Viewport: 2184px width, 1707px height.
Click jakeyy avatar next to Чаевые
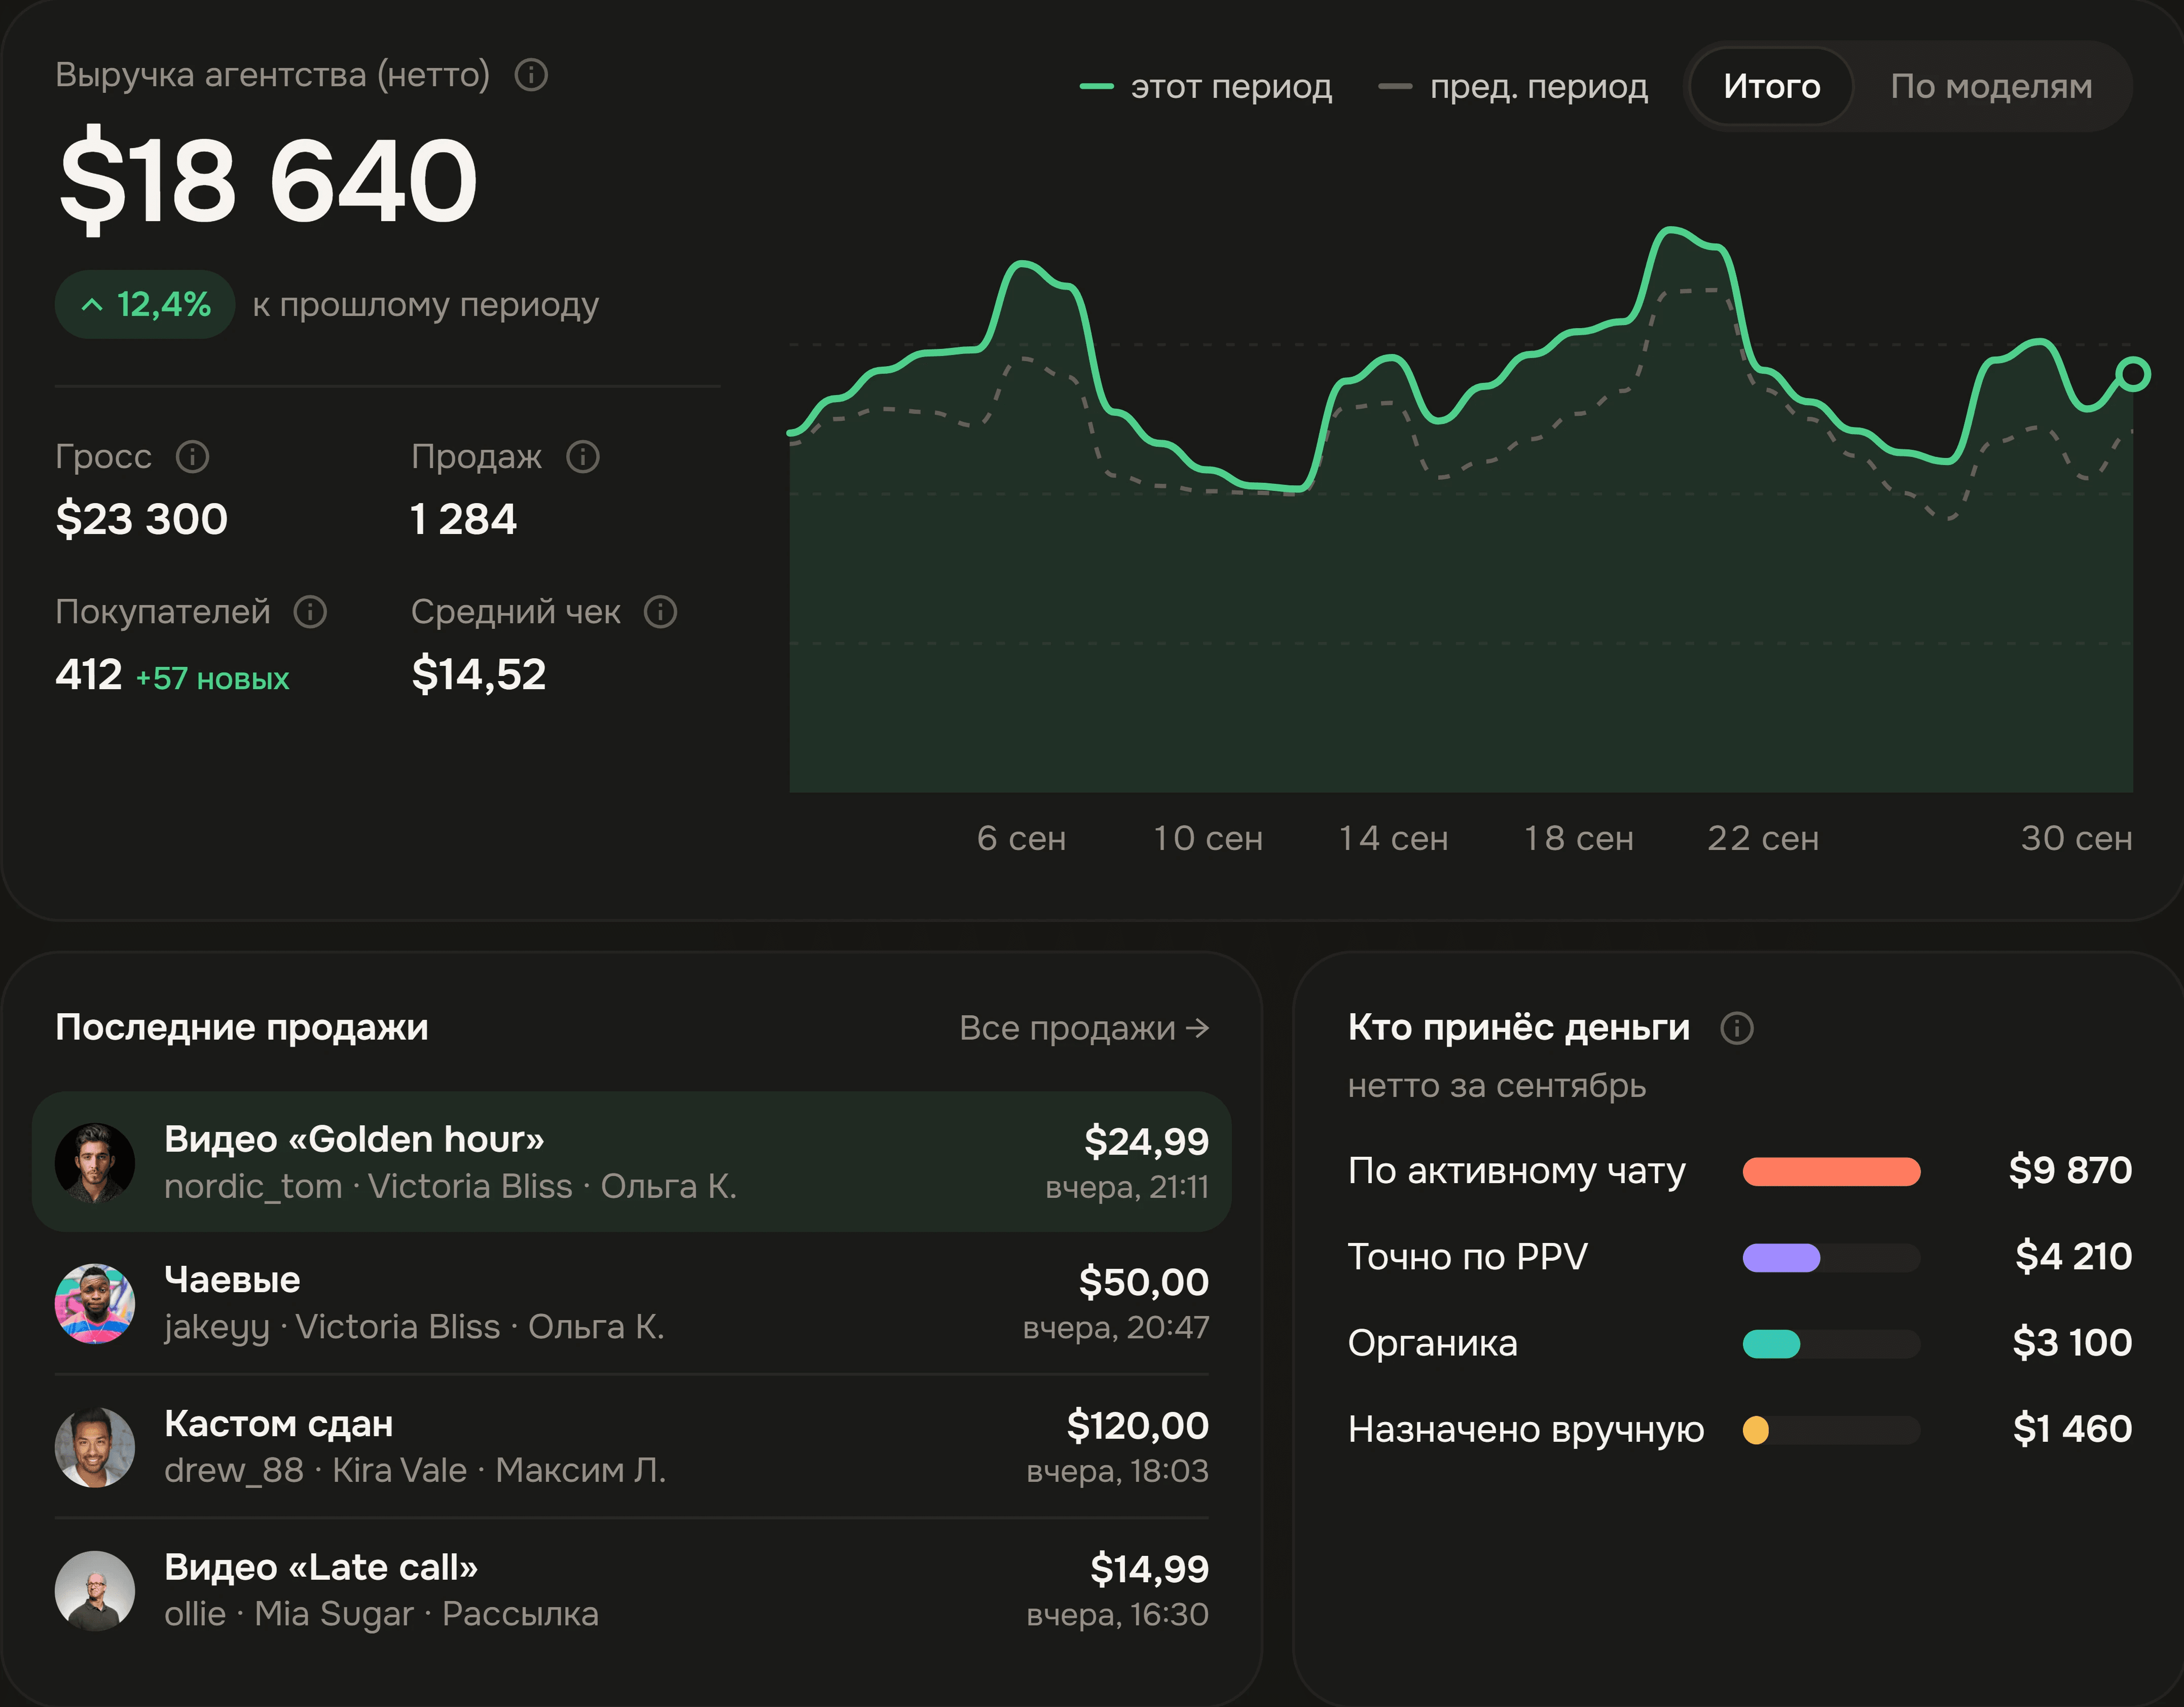[x=95, y=1304]
